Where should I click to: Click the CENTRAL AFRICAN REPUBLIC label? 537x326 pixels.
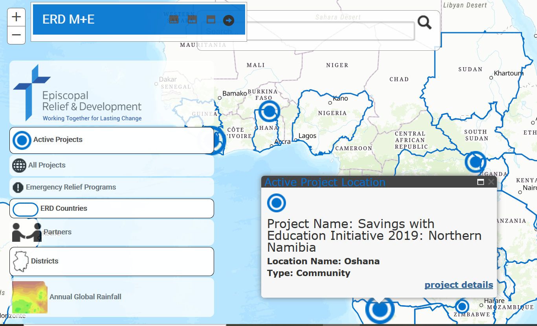pos(411,140)
